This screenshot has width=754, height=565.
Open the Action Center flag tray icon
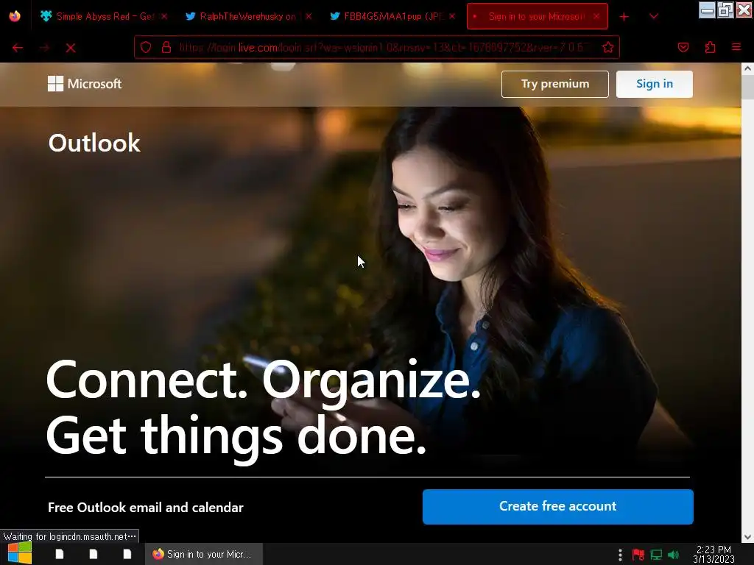click(x=638, y=555)
